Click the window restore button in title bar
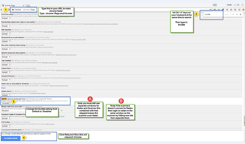The image size is (245, 144). tap(238, 5)
